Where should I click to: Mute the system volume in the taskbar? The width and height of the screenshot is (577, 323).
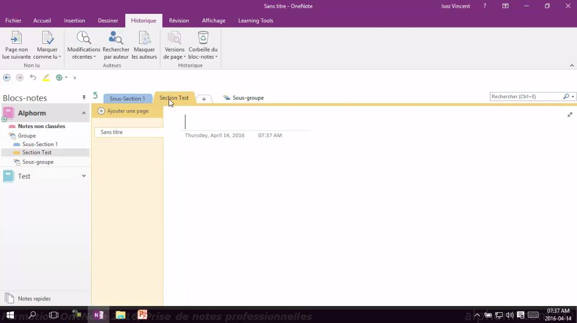[509, 314]
